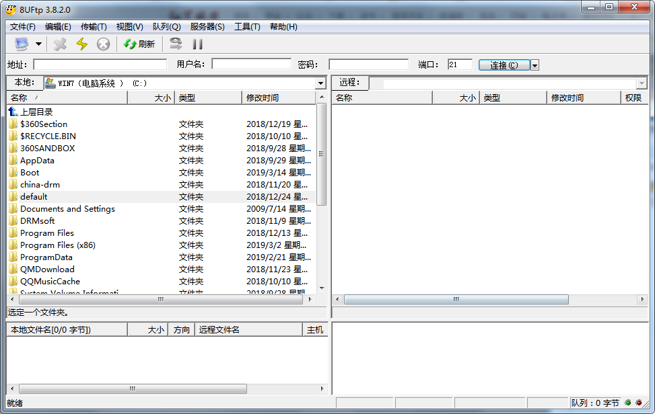655x414 pixels.
Task: Click the disconnect X icon
Action: click(59, 44)
